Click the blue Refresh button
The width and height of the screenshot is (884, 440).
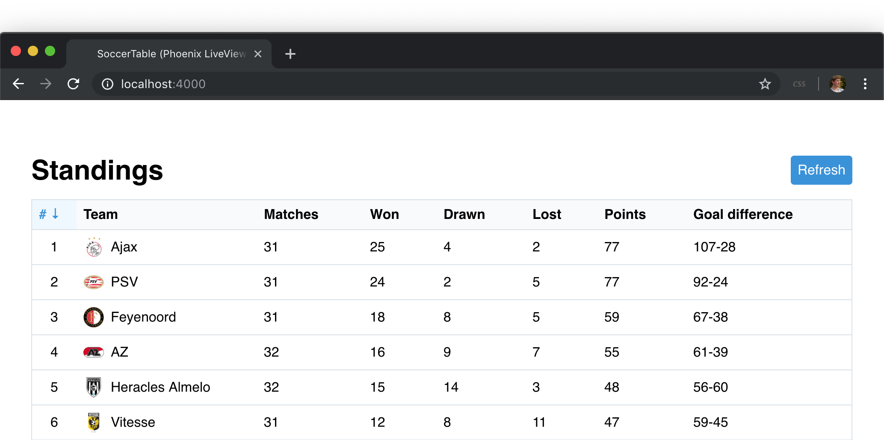pyautogui.click(x=821, y=170)
